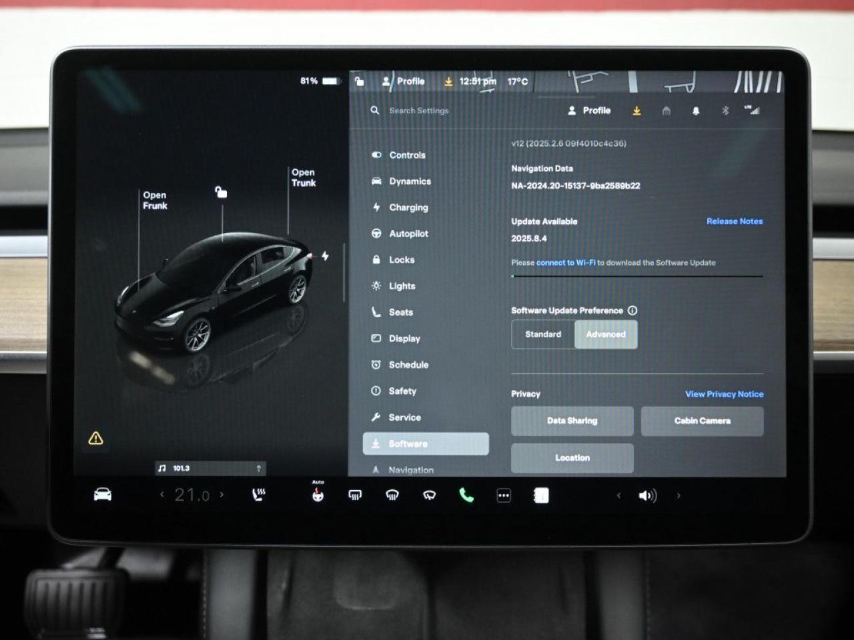Open notifications bell icon
Viewport: 854px width, 640px height.
click(x=696, y=111)
